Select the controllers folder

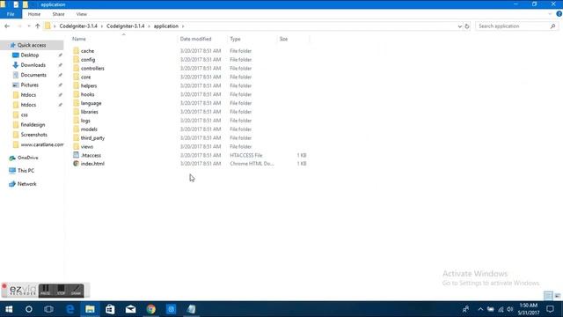click(92, 69)
